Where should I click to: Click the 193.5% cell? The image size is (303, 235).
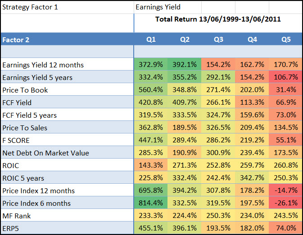pos(218,228)
